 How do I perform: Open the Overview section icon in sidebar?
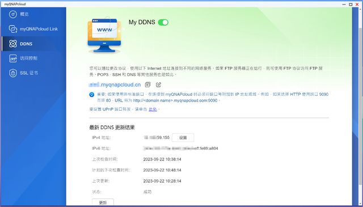click(13, 14)
